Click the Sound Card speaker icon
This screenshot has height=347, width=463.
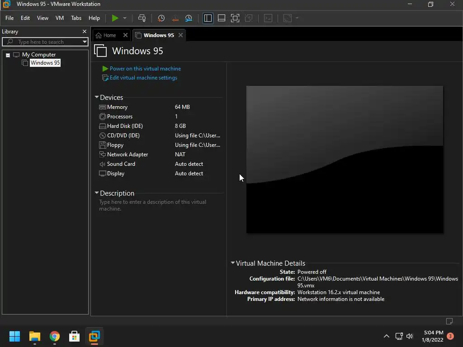[x=103, y=164]
